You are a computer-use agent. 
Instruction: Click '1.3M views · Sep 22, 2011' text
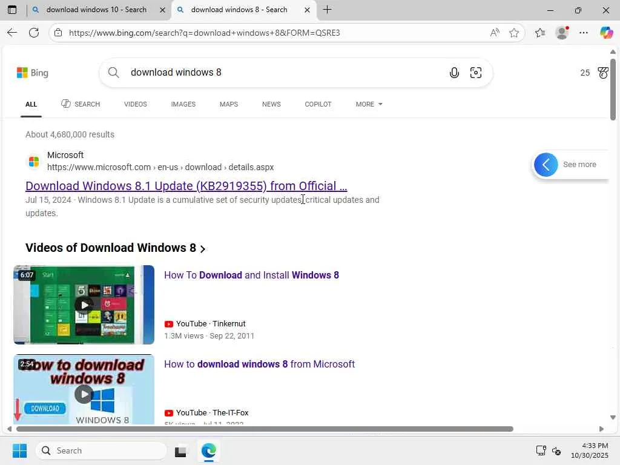(x=209, y=336)
